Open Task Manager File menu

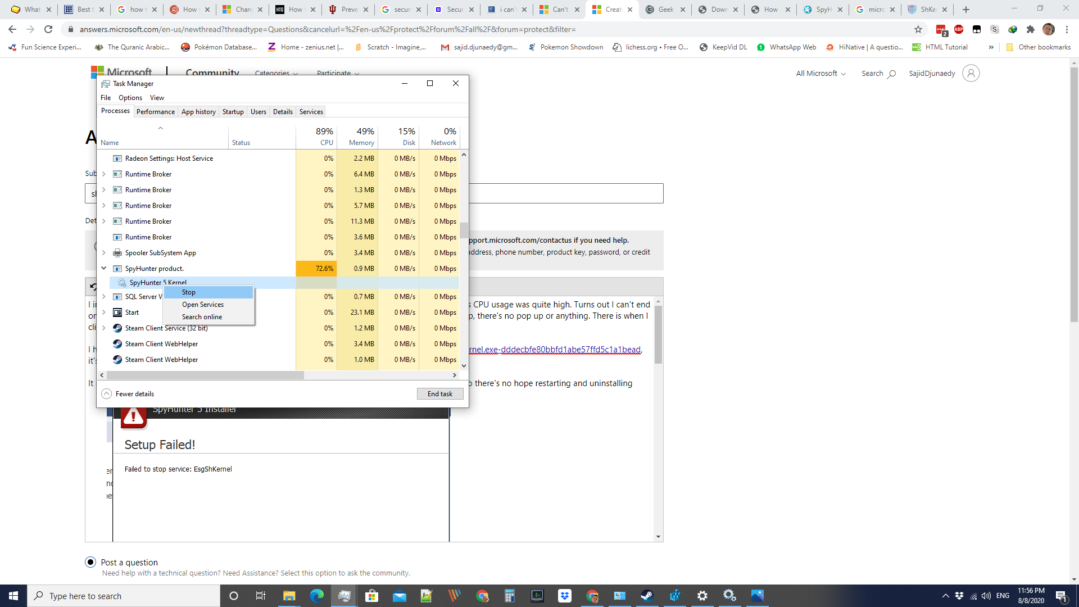106,98
